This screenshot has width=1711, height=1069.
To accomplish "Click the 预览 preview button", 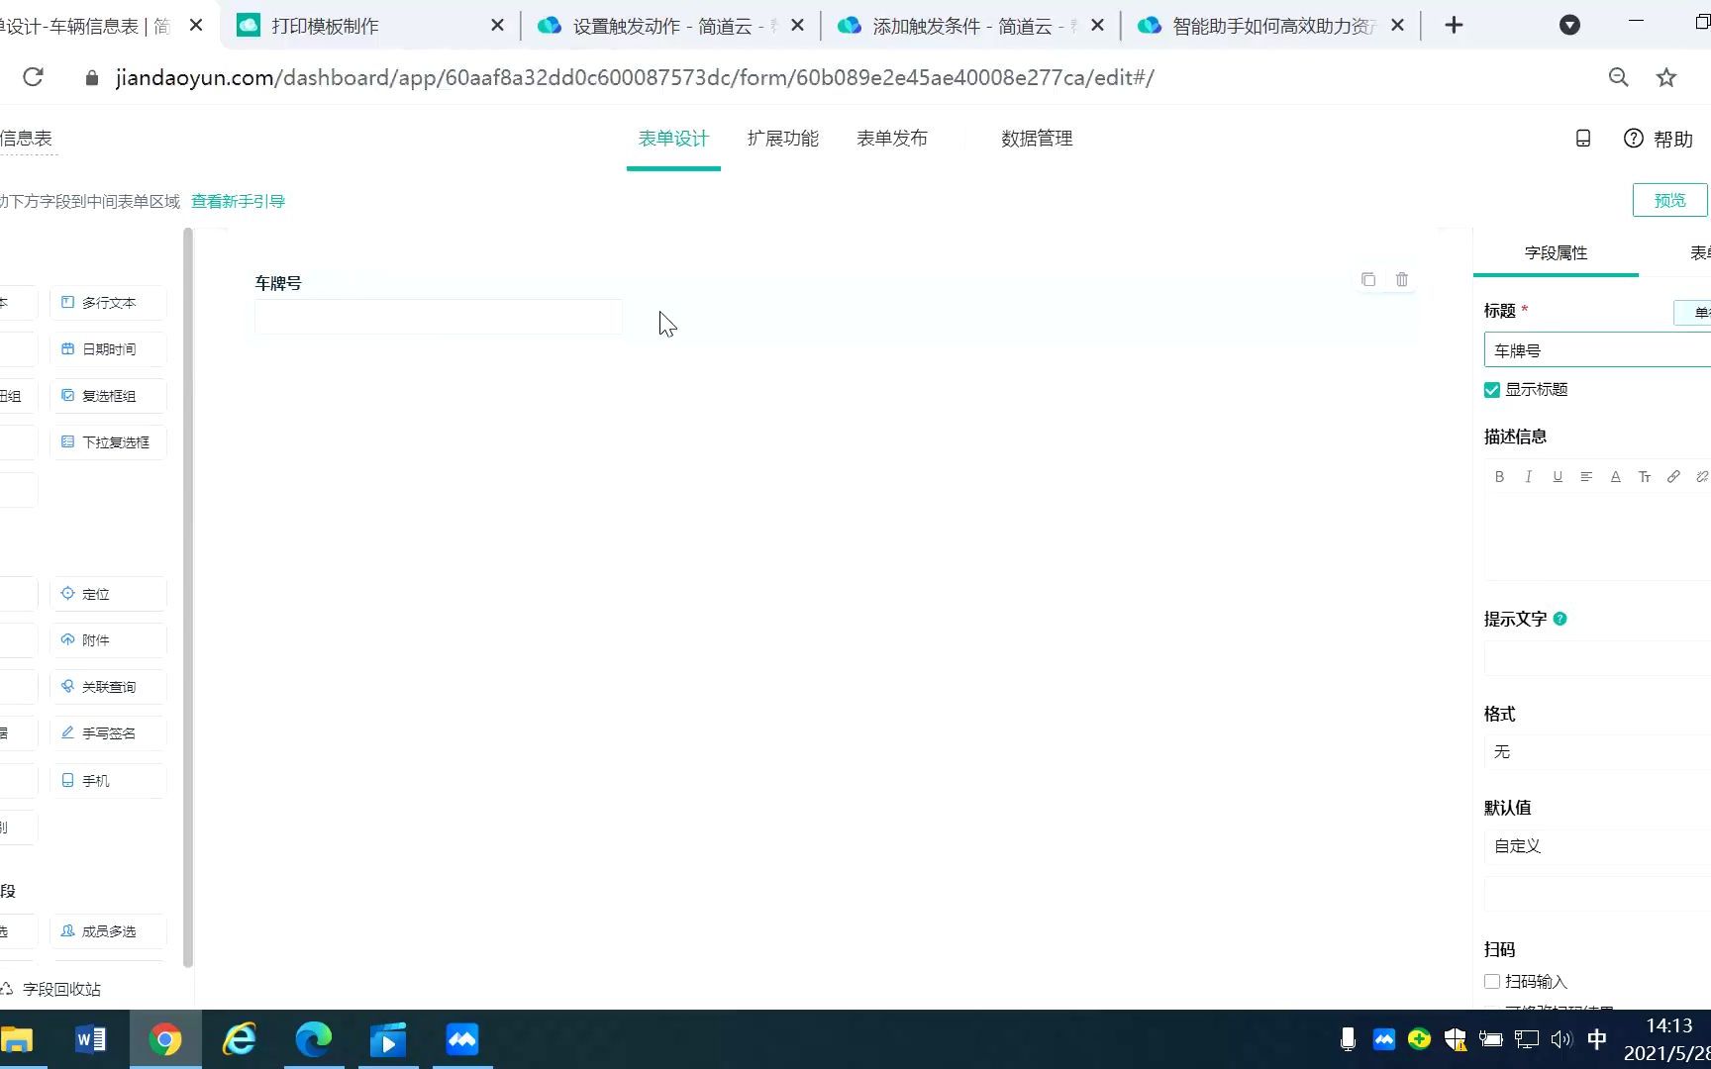I will 1669,199.
